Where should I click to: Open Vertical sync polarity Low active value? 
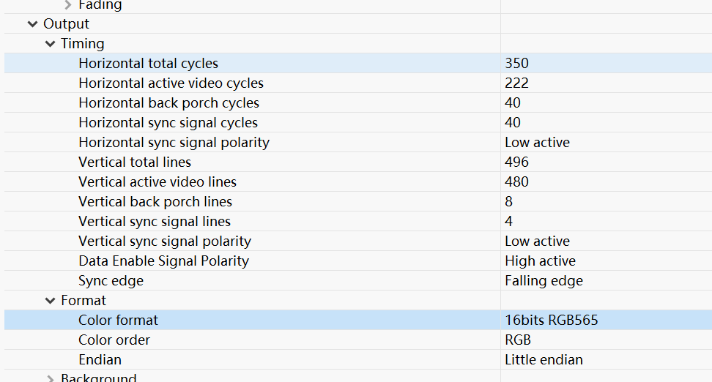[537, 241]
